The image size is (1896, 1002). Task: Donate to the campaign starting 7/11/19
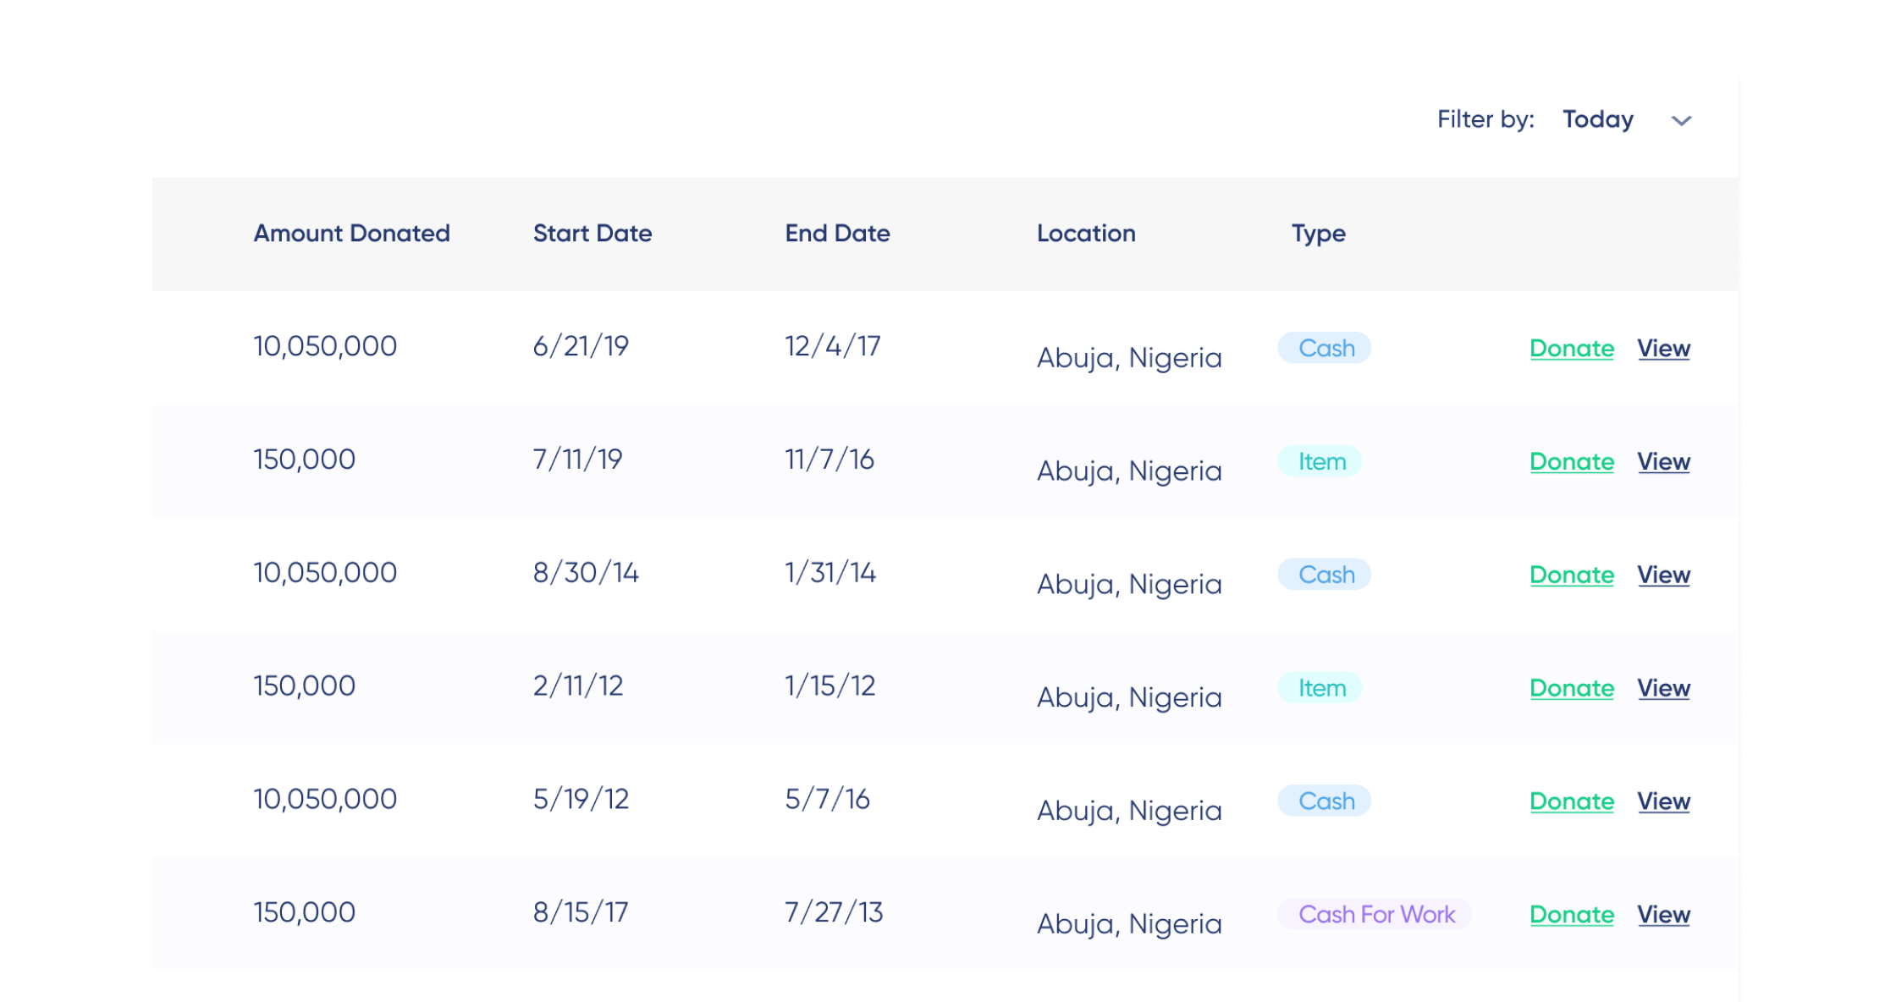1571,462
